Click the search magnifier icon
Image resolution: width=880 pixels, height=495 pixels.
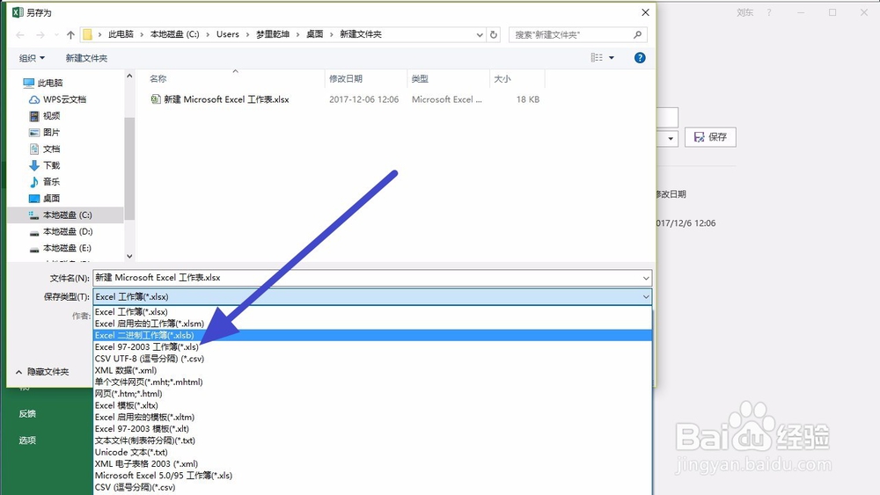tap(637, 35)
